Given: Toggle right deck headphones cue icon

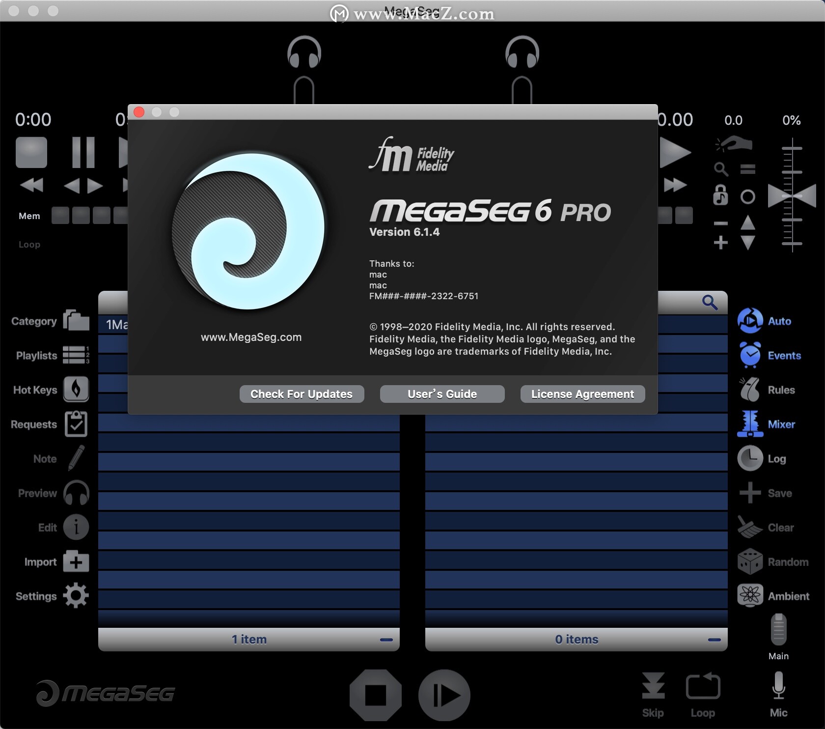Looking at the screenshot, I should (x=522, y=52).
